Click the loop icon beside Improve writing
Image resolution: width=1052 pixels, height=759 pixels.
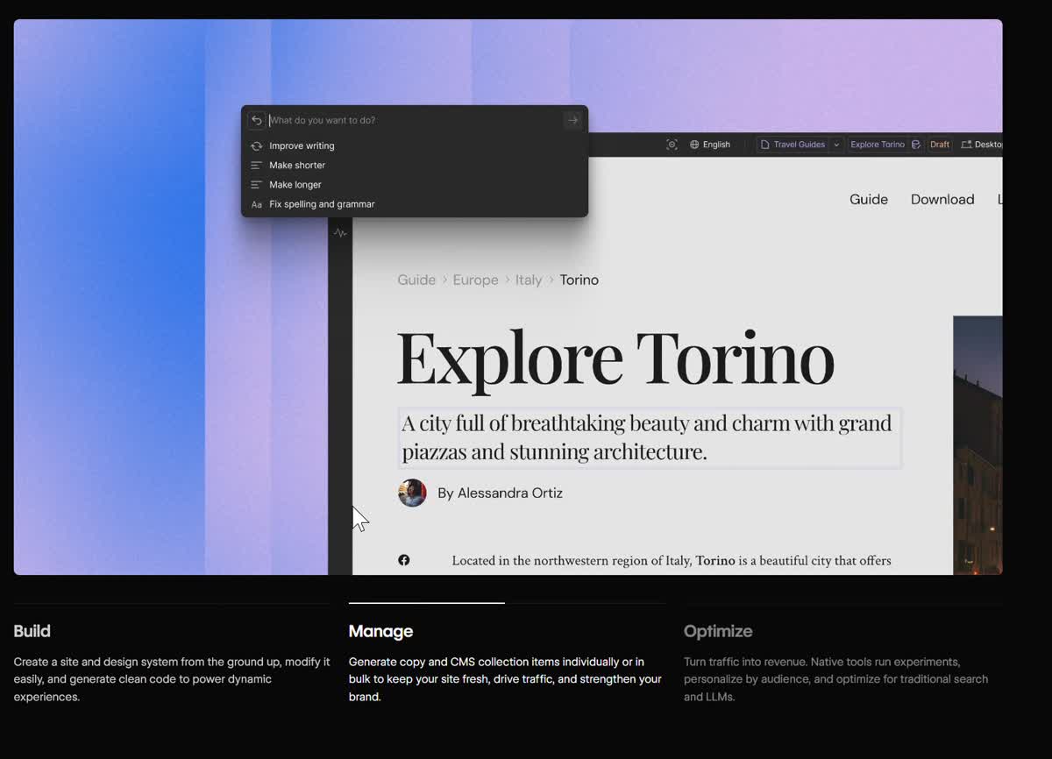pyautogui.click(x=257, y=146)
